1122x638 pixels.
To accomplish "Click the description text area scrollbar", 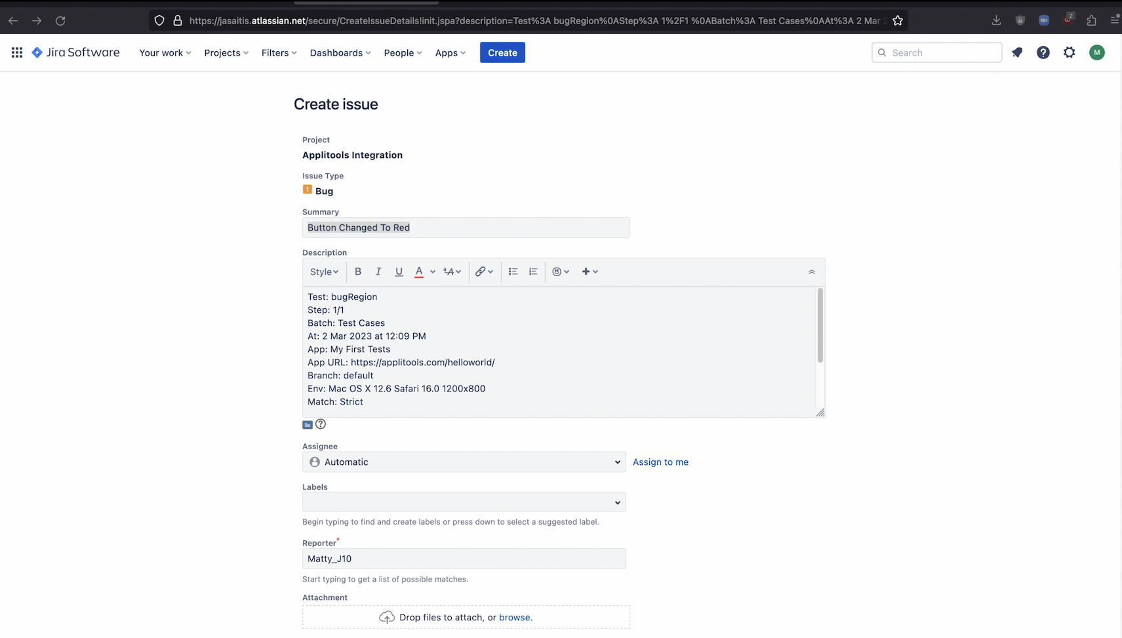I will coord(820,326).
